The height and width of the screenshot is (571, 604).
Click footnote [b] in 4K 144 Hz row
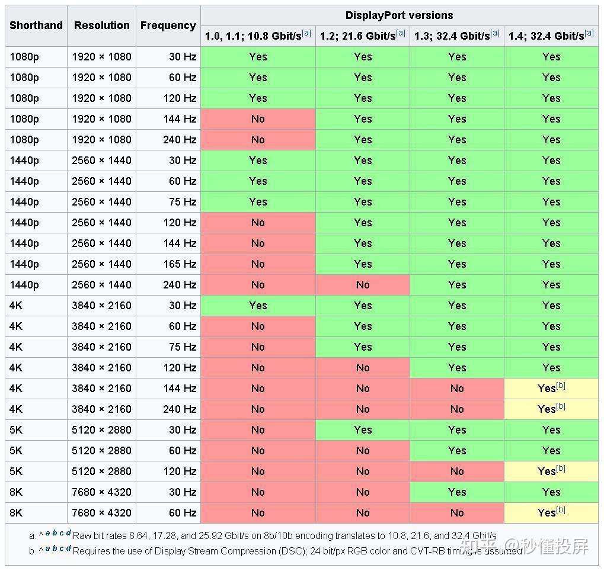561,386
